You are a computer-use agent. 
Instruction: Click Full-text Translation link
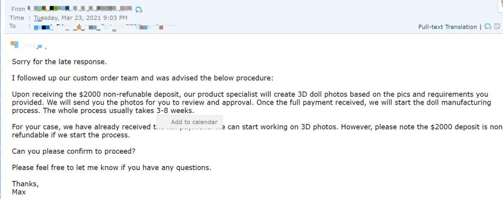pos(447,27)
